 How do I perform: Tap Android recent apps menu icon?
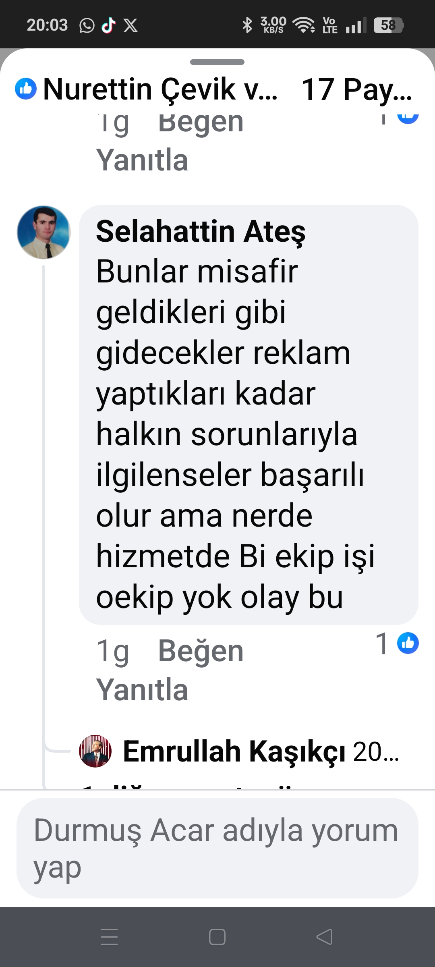pyautogui.click(x=109, y=937)
